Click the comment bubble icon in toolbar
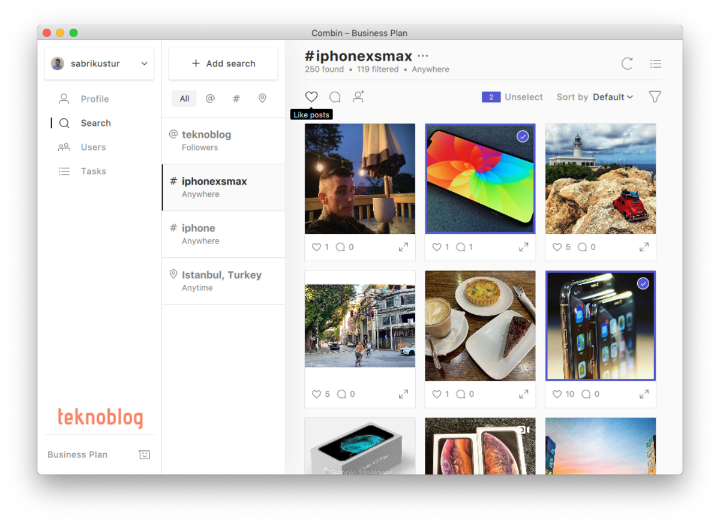Image resolution: width=720 pixels, height=524 pixels. [x=335, y=97]
